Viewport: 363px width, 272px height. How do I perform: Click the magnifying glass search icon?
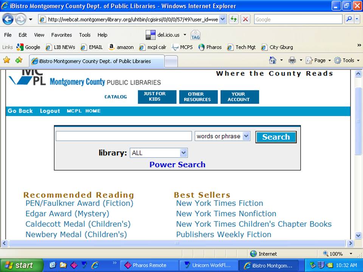coord(349,19)
